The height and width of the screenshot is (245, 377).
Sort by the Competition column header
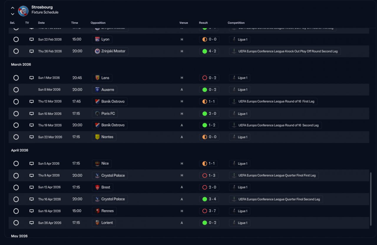[x=236, y=23]
